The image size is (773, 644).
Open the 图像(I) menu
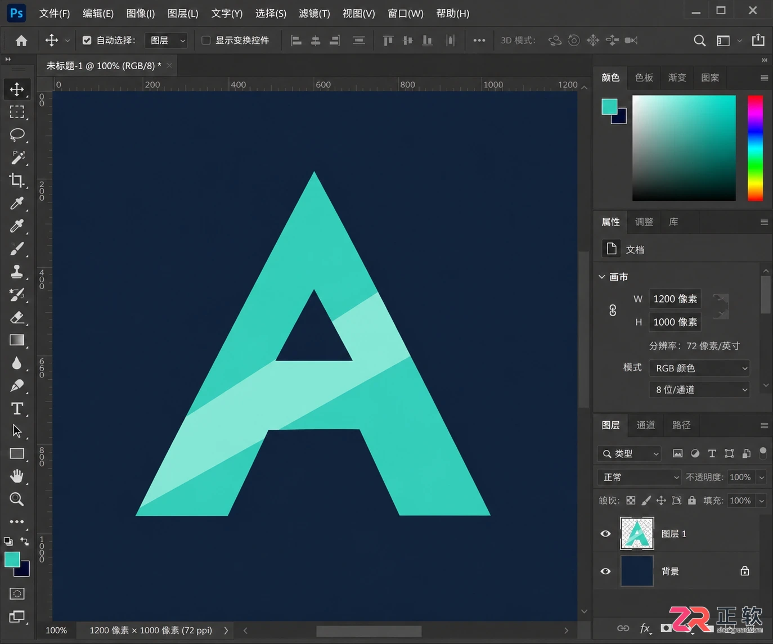coord(141,13)
